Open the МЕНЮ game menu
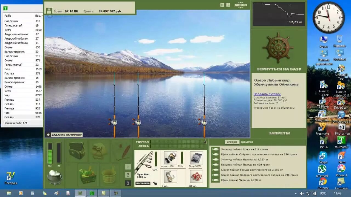Screen dimensions: 351x197 coord(241,5)
